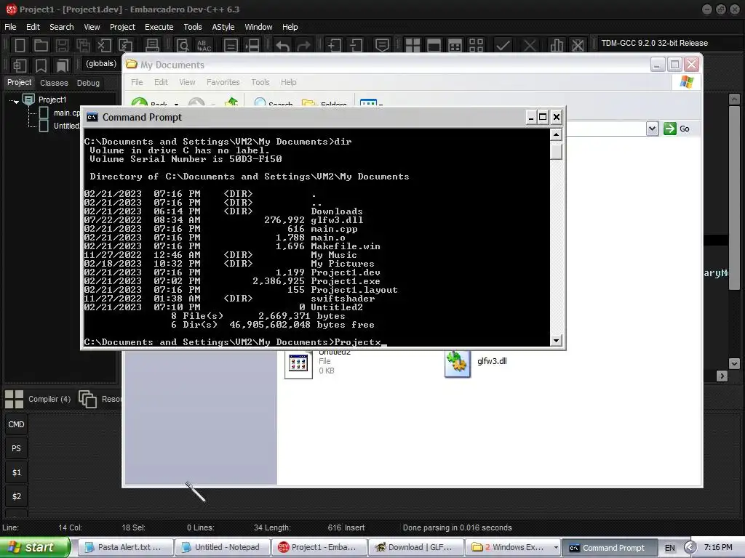Image resolution: width=745 pixels, height=558 pixels.
Task: Click the EN language indicator in the tray
Action: [670, 548]
